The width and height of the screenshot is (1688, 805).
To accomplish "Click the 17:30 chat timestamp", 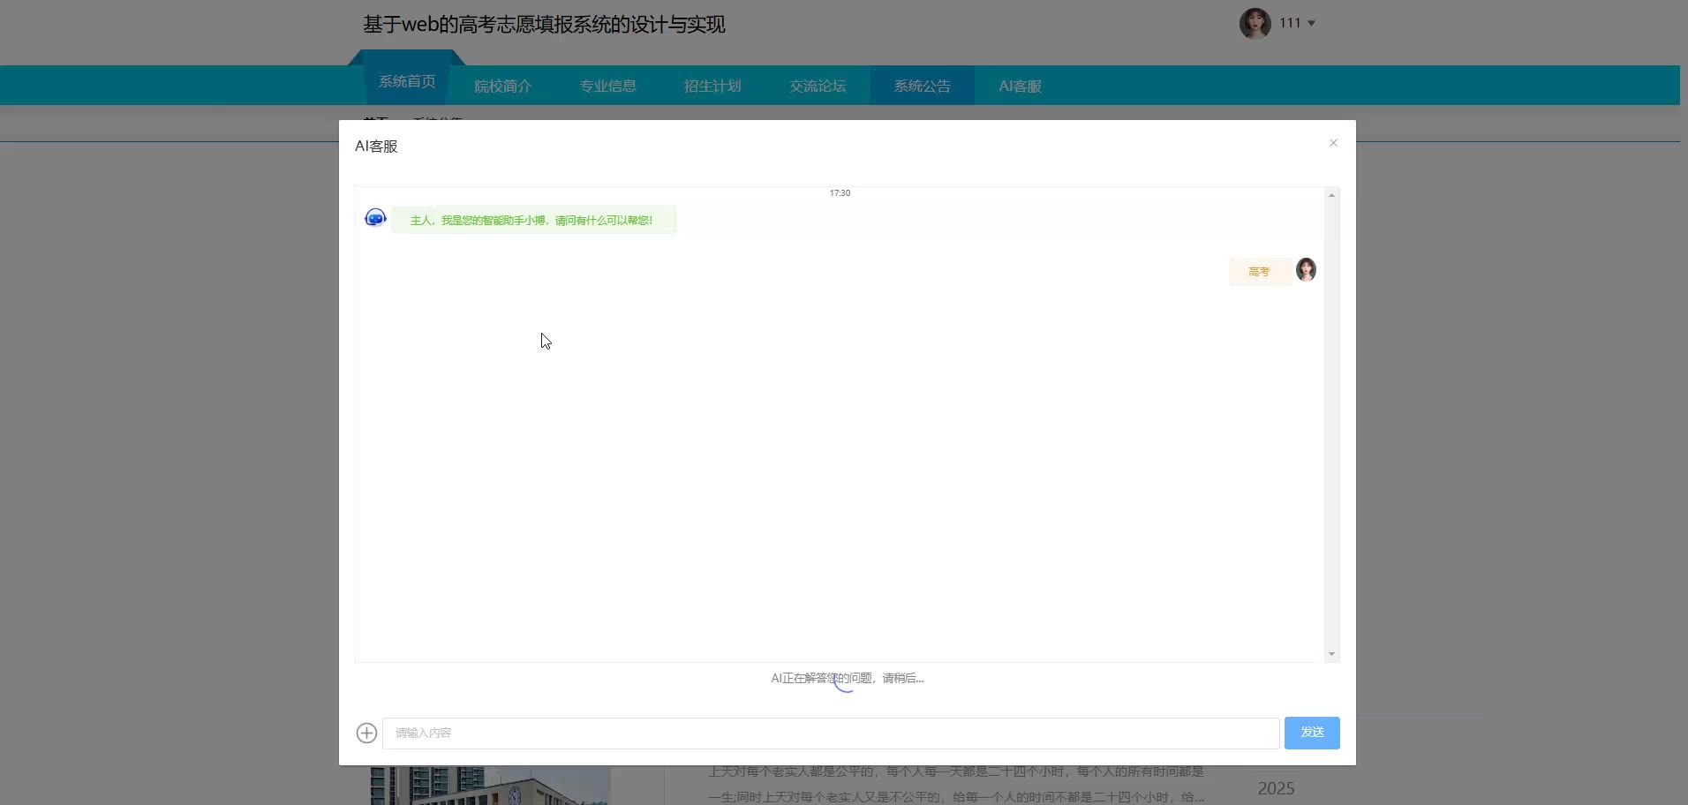I will point(840,192).
